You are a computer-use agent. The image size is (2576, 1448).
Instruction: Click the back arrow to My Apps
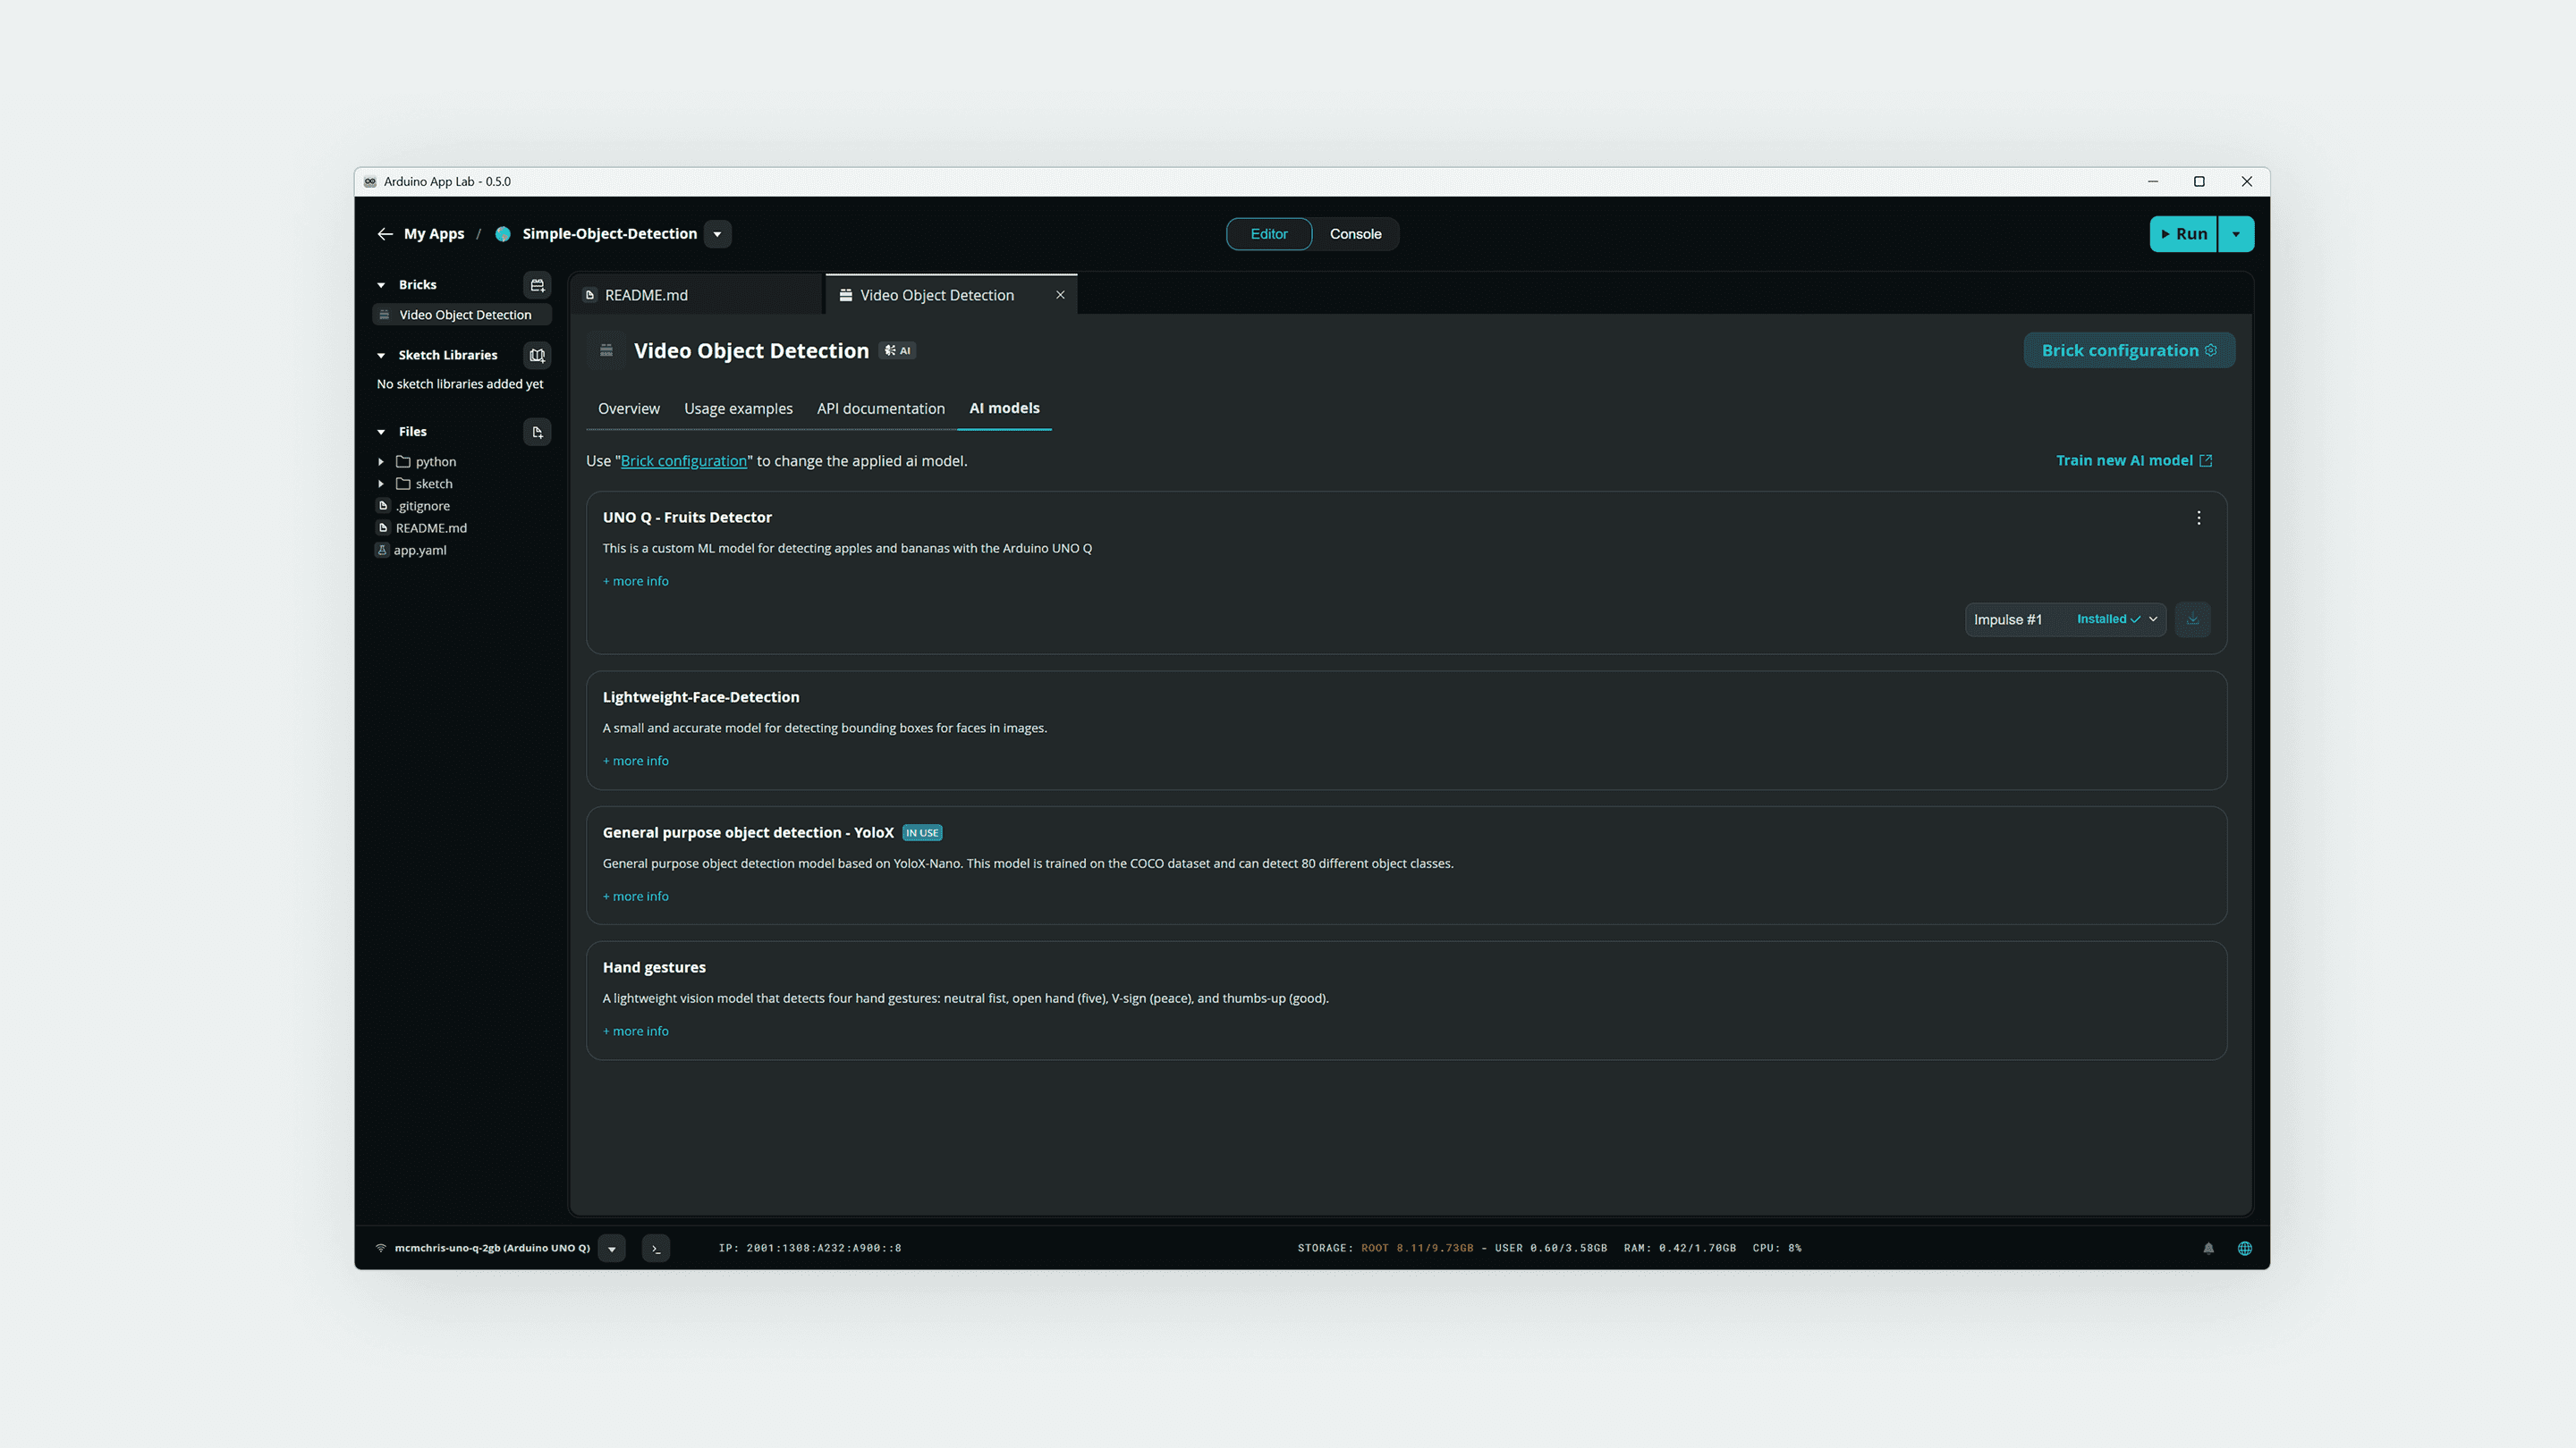(x=385, y=234)
